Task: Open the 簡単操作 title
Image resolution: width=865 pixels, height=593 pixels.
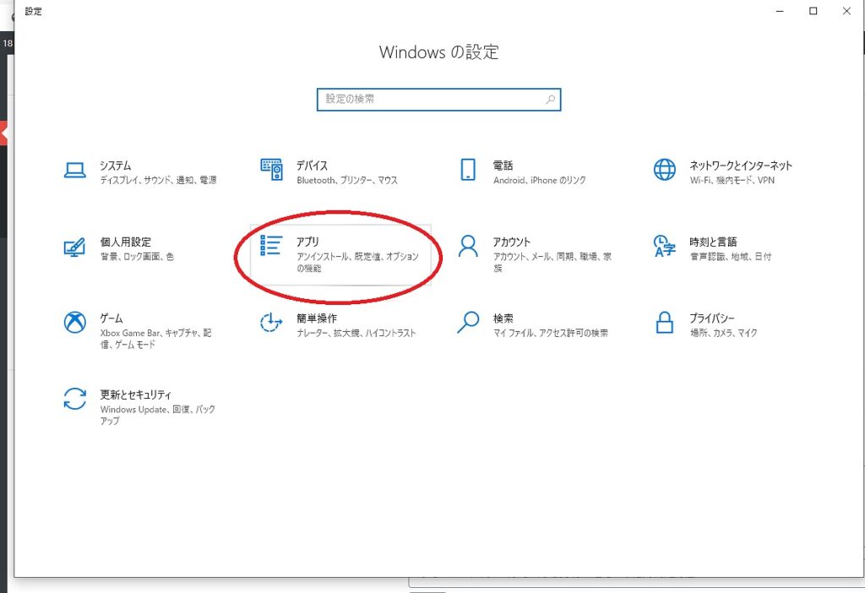Action: tap(316, 318)
